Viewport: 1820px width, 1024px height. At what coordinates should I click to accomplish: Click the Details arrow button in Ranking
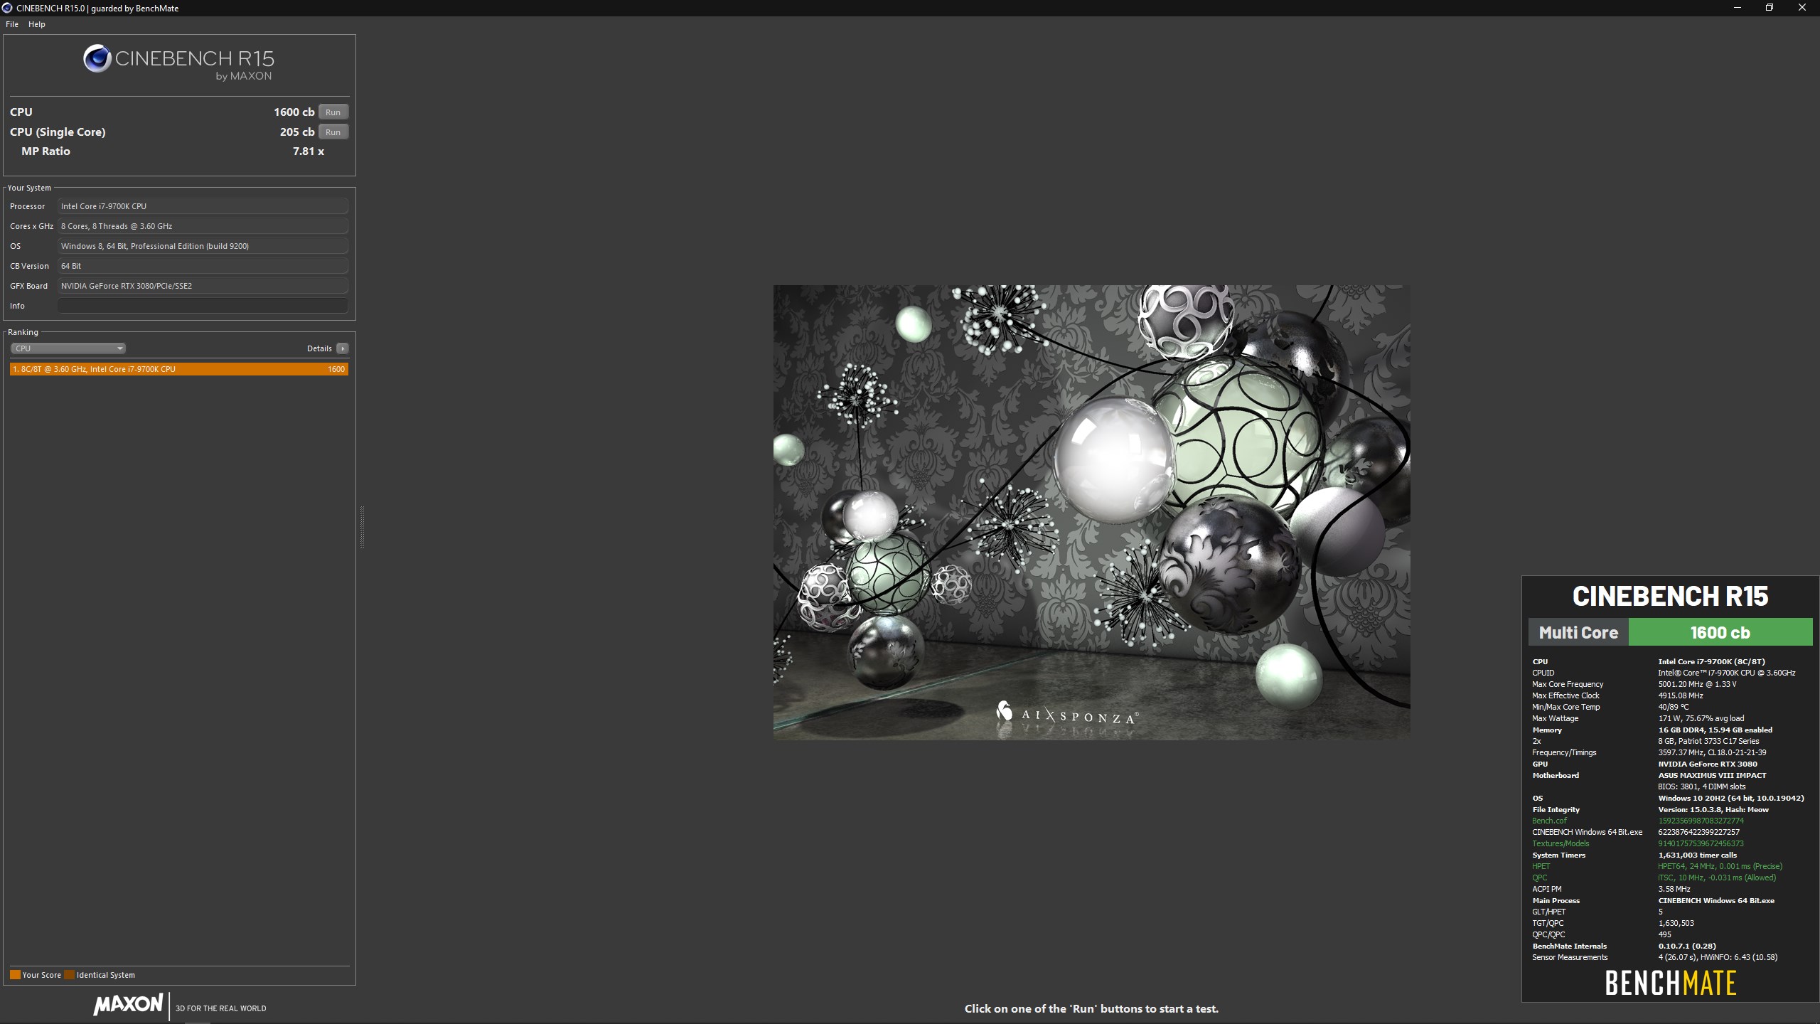pyautogui.click(x=343, y=348)
